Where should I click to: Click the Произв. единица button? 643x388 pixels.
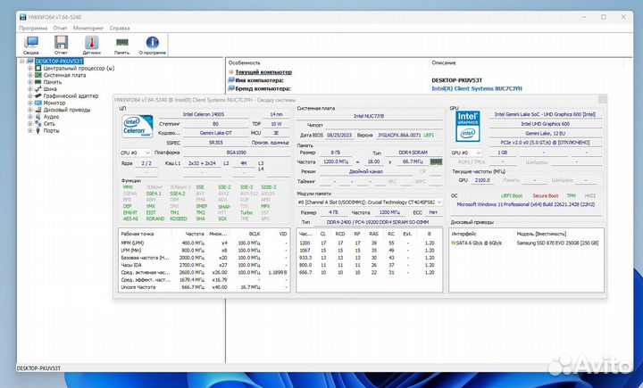tap(271, 143)
